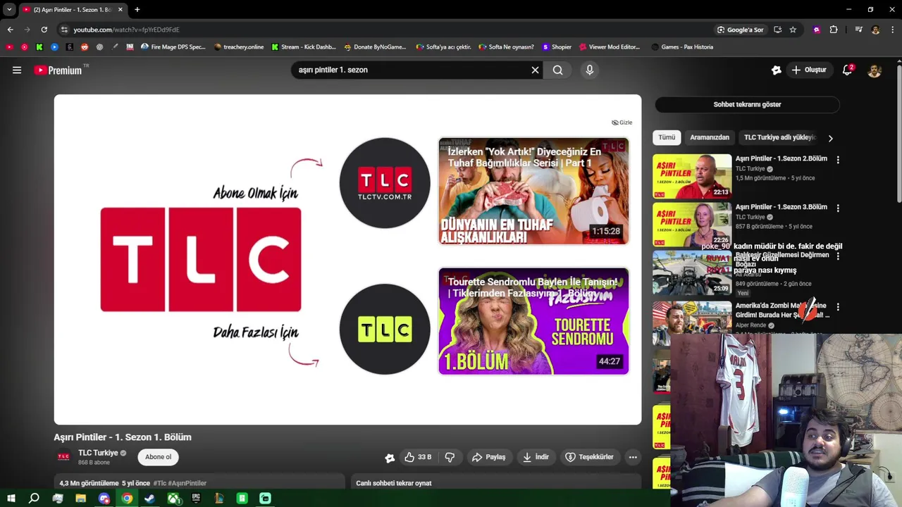Open options for Aşırı Pintiler 1.Sezon 2.Bölüm
The height and width of the screenshot is (507, 902).
[838, 160]
